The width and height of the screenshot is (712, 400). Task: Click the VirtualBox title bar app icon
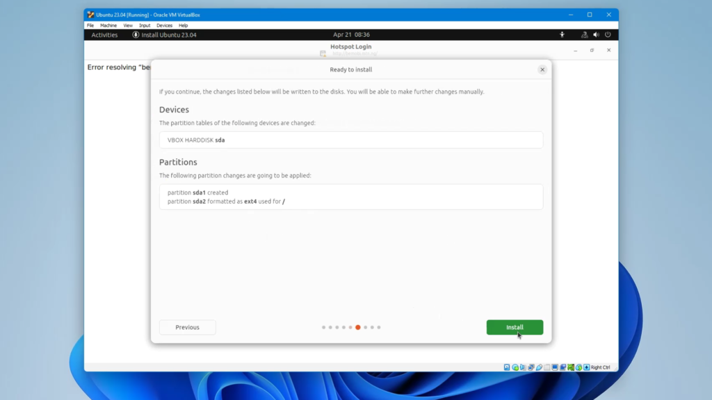click(91, 15)
